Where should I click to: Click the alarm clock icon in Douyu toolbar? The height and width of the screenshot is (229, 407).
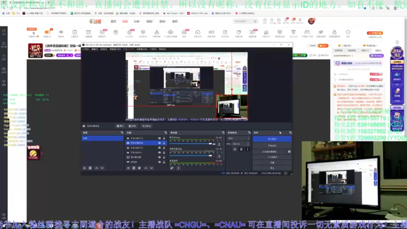pos(89,32)
